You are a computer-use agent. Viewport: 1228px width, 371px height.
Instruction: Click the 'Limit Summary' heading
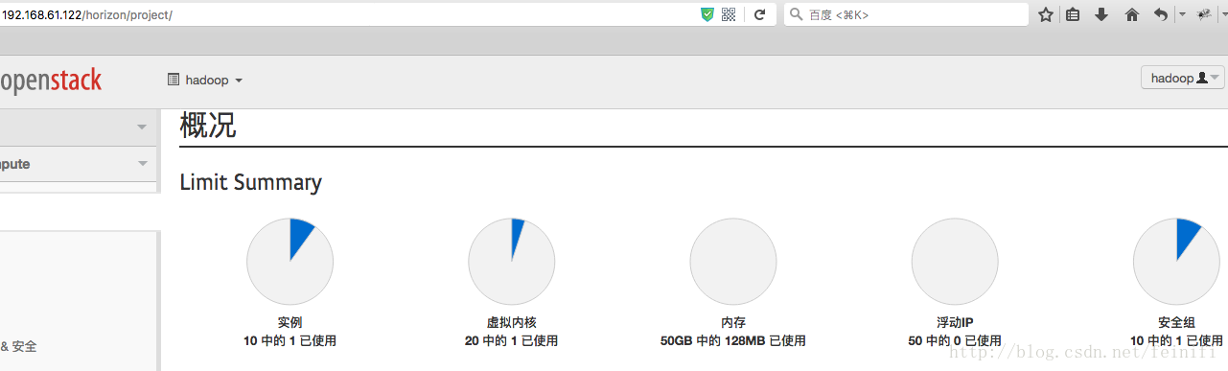(x=251, y=183)
